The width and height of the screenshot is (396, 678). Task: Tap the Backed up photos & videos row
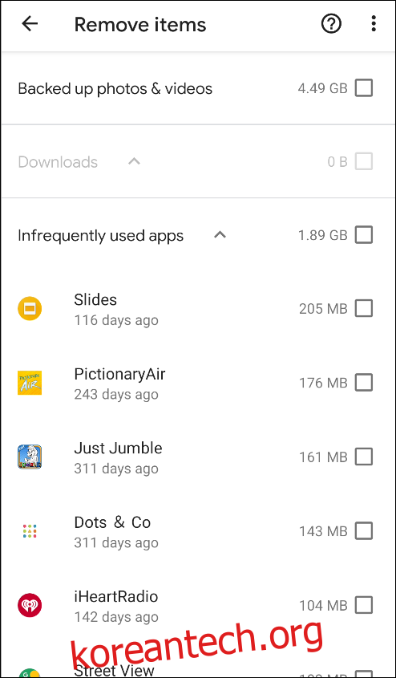pos(198,88)
